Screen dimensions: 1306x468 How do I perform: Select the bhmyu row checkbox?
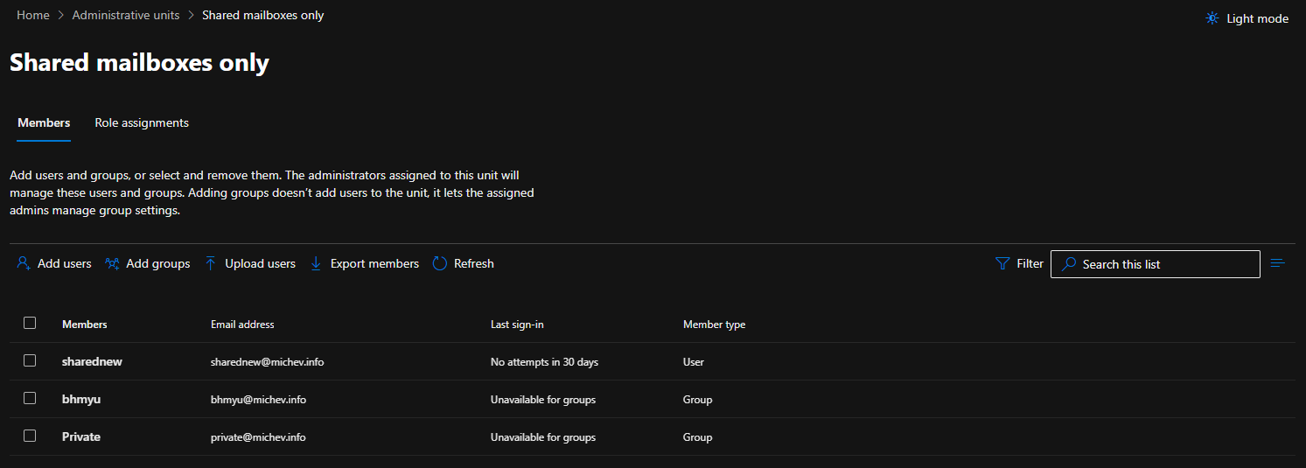point(30,398)
